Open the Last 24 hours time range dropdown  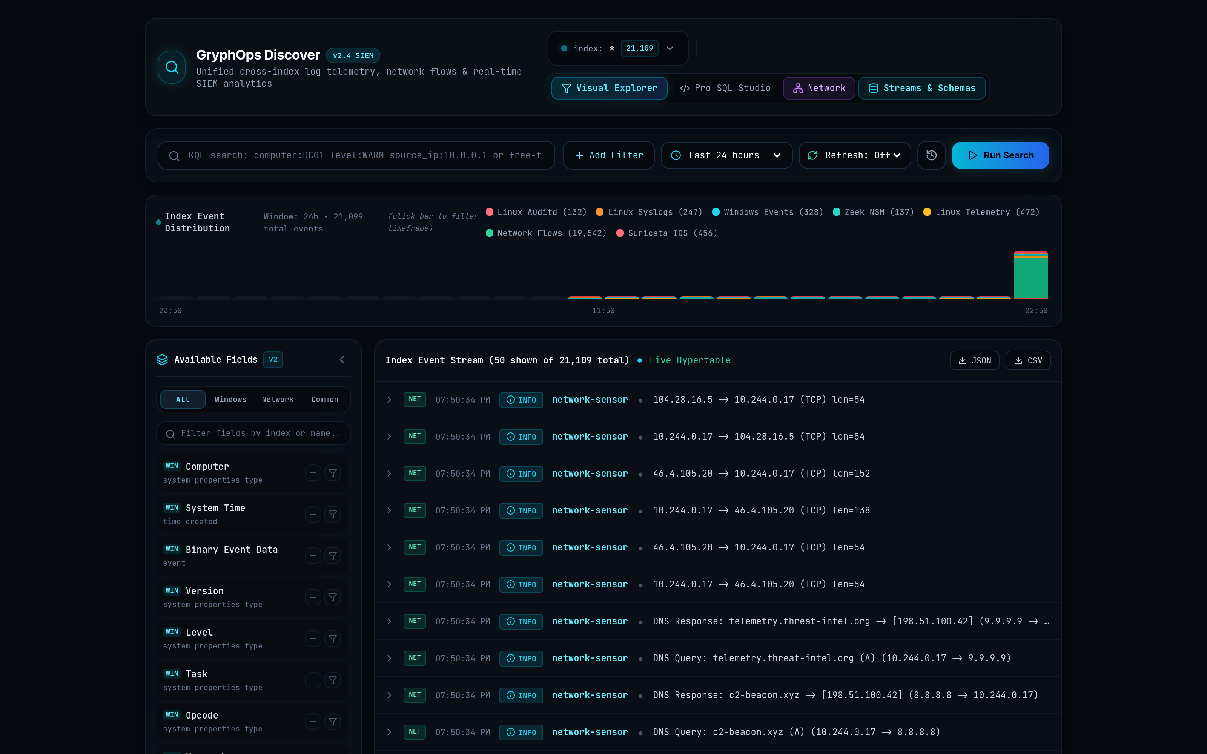click(726, 155)
